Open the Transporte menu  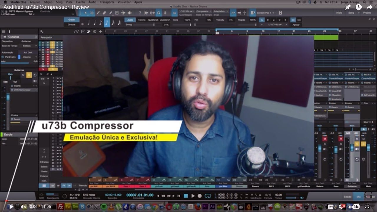tap(107, 2)
